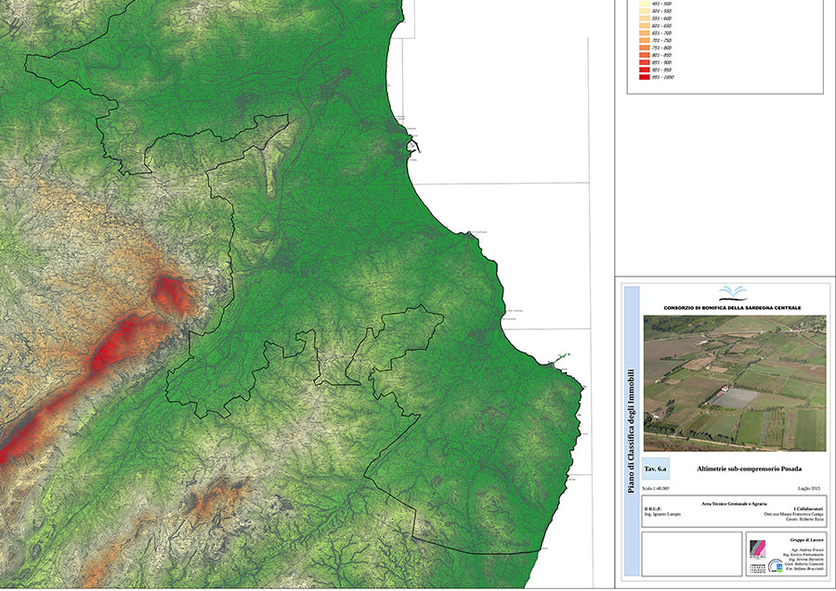836x591 pixels.
Task: Click the 551 - 600 legend color swatch
Action: pos(644,19)
